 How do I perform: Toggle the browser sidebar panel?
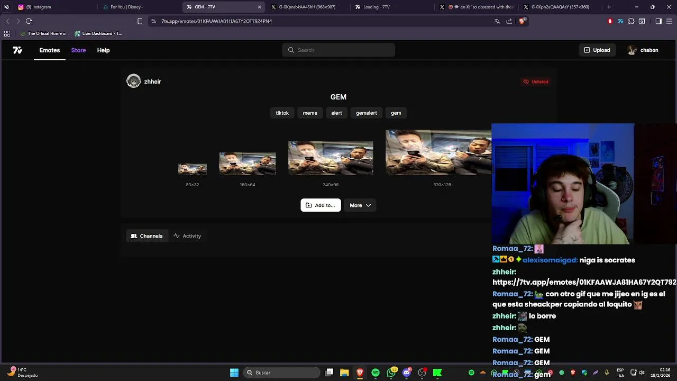click(x=658, y=21)
